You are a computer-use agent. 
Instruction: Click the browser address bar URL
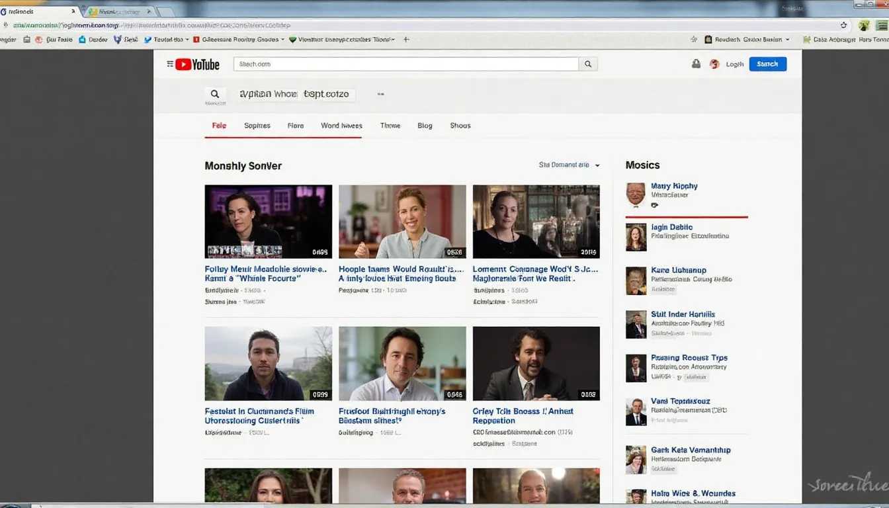click(152, 25)
